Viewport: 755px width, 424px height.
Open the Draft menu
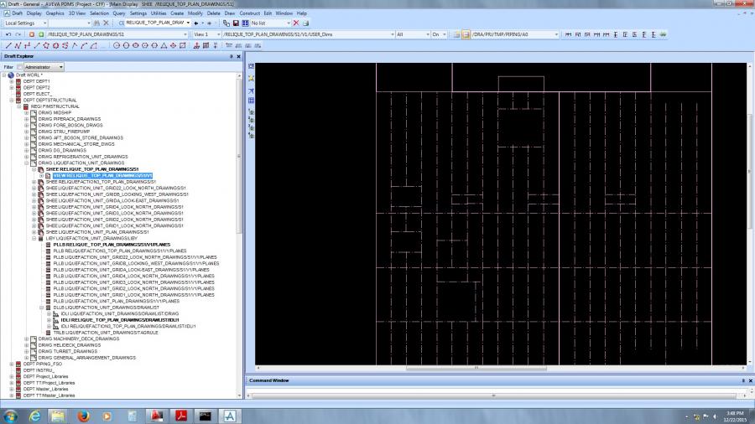tap(18, 13)
